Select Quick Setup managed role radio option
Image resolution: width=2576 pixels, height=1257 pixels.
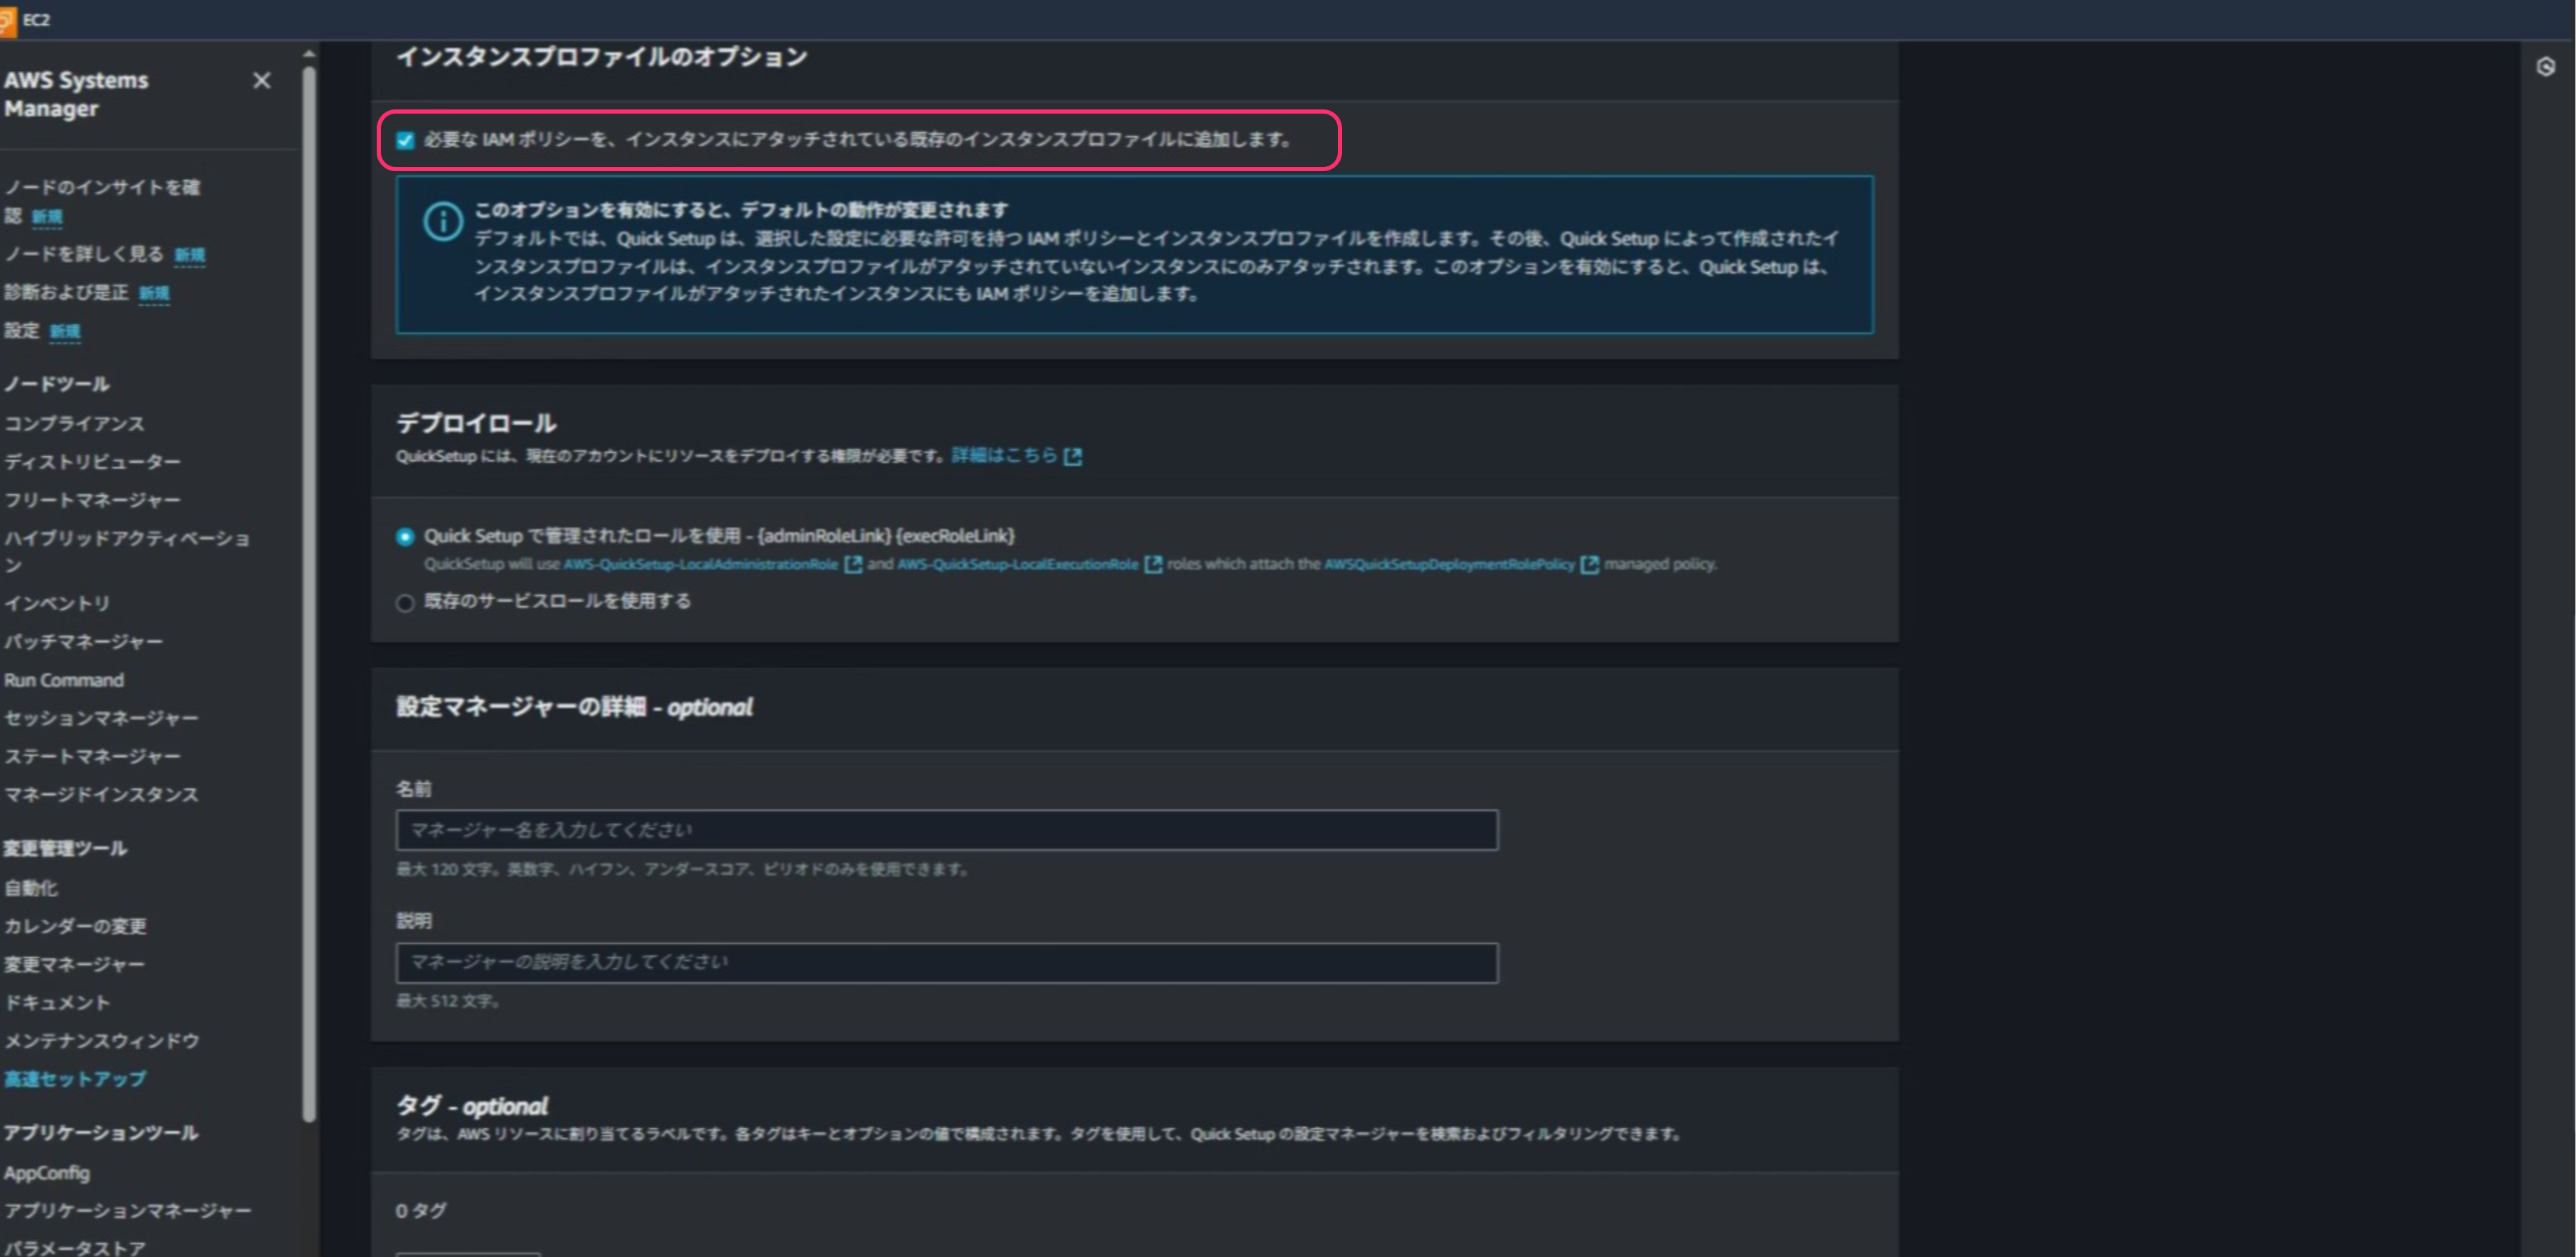click(405, 537)
